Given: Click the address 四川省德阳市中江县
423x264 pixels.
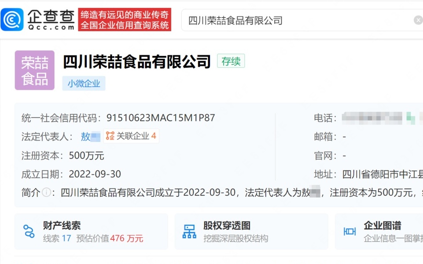Looking at the screenshot, I should tap(383, 174).
